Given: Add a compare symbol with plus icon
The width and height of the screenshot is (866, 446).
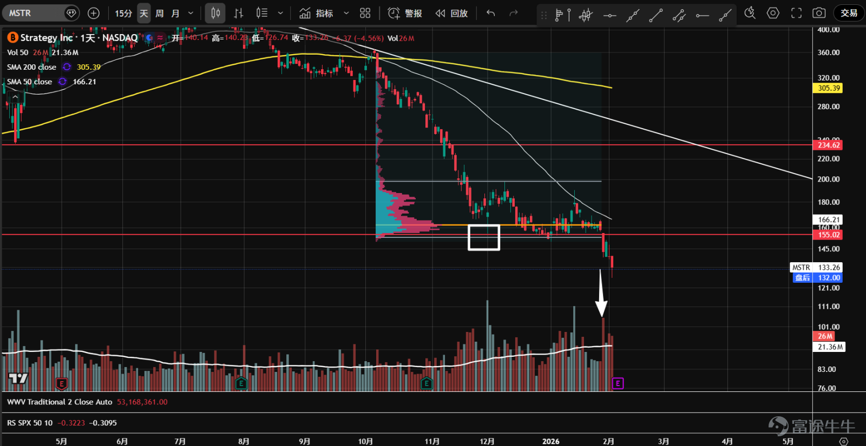Looking at the screenshot, I should pos(94,13).
